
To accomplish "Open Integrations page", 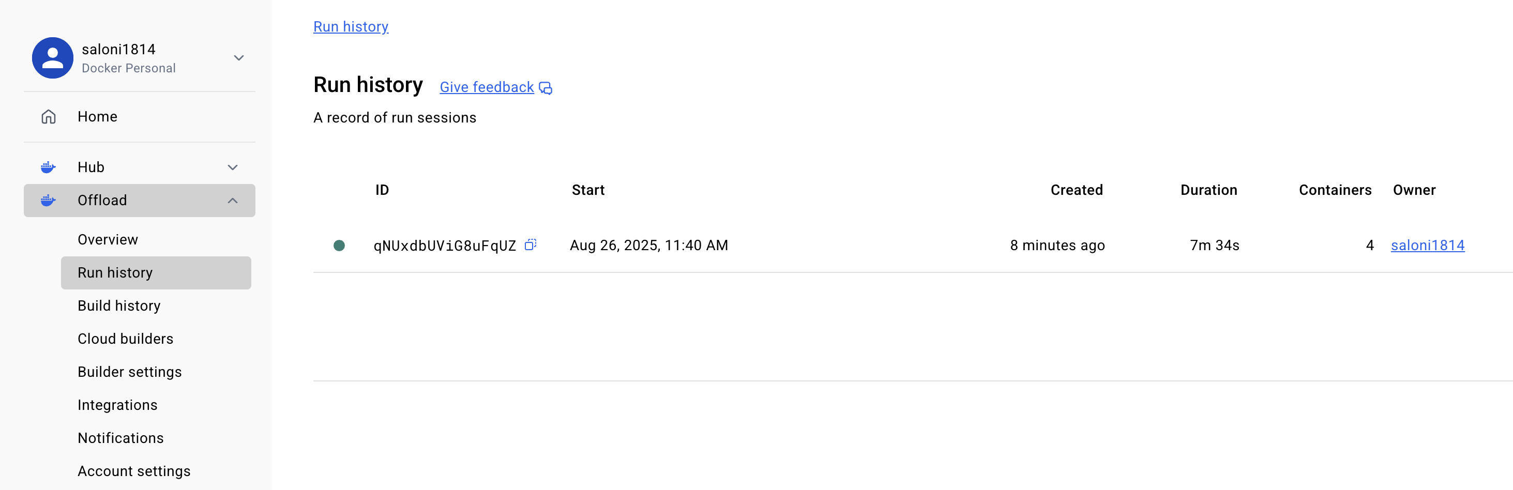I will pos(117,405).
